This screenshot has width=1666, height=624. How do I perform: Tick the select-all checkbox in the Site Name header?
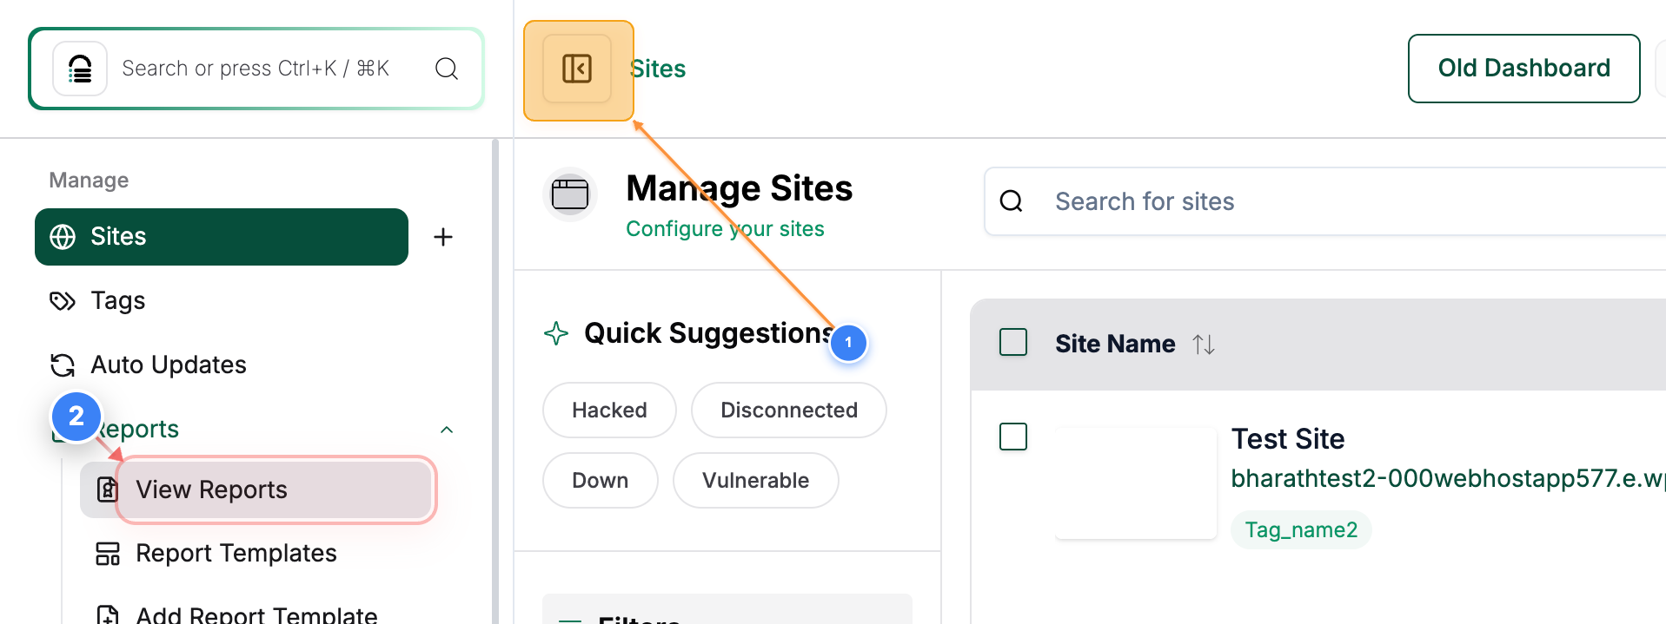tap(1013, 342)
